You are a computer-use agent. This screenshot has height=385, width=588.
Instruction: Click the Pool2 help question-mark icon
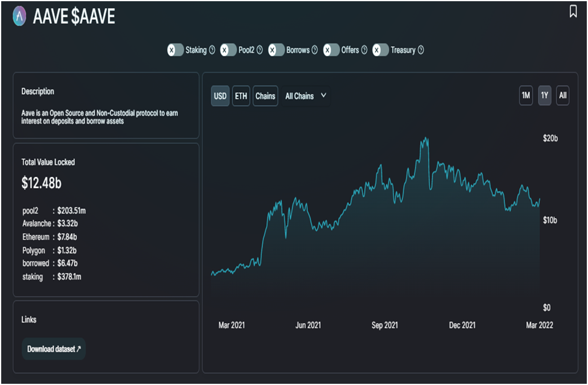coord(259,50)
